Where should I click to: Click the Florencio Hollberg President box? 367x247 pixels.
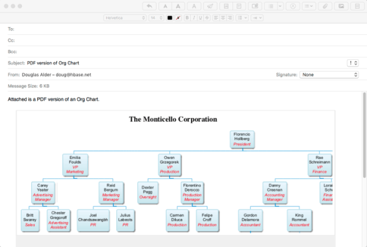point(242,140)
